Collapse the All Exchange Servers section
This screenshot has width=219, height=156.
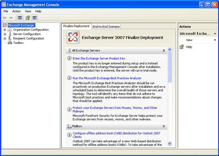click(164, 51)
